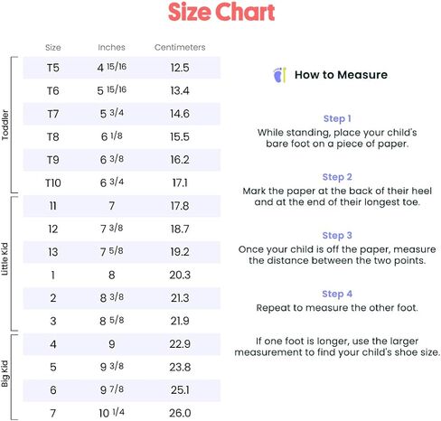
Task: Click the Size column header
Action: point(53,47)
